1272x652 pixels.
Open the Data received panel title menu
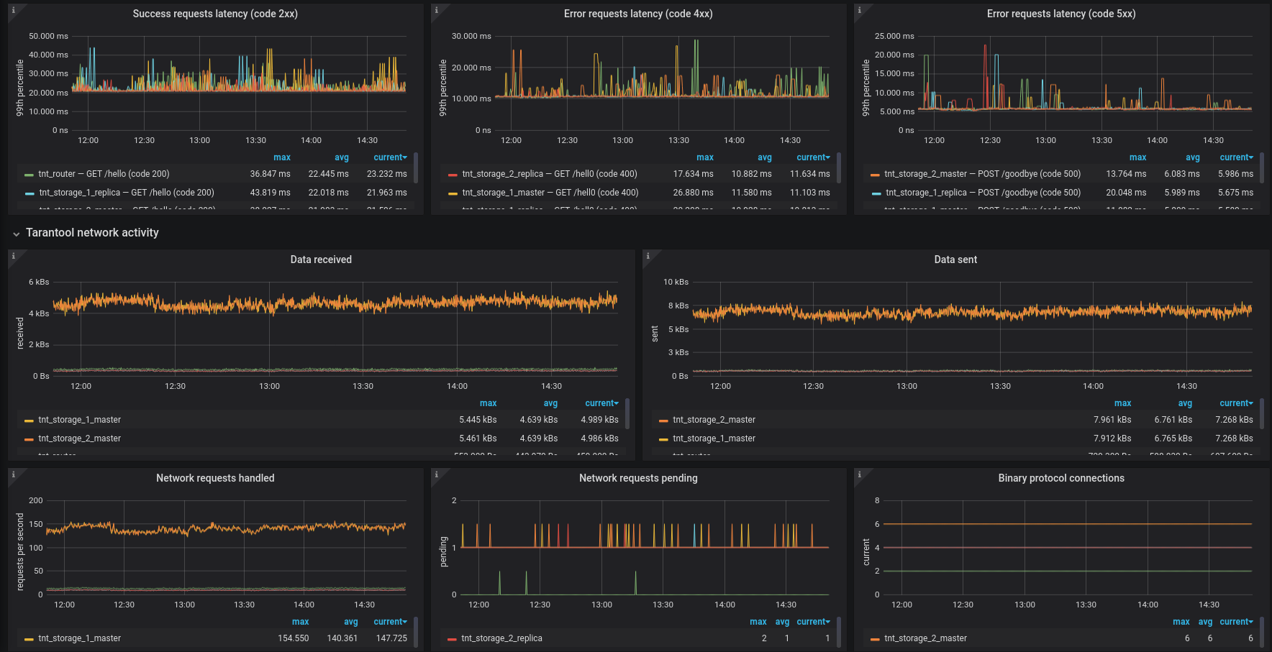(321, 260)
